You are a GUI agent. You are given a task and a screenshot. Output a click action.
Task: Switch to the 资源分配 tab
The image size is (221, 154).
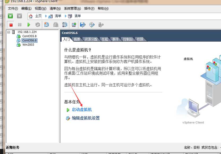click(x=91, y=39)
